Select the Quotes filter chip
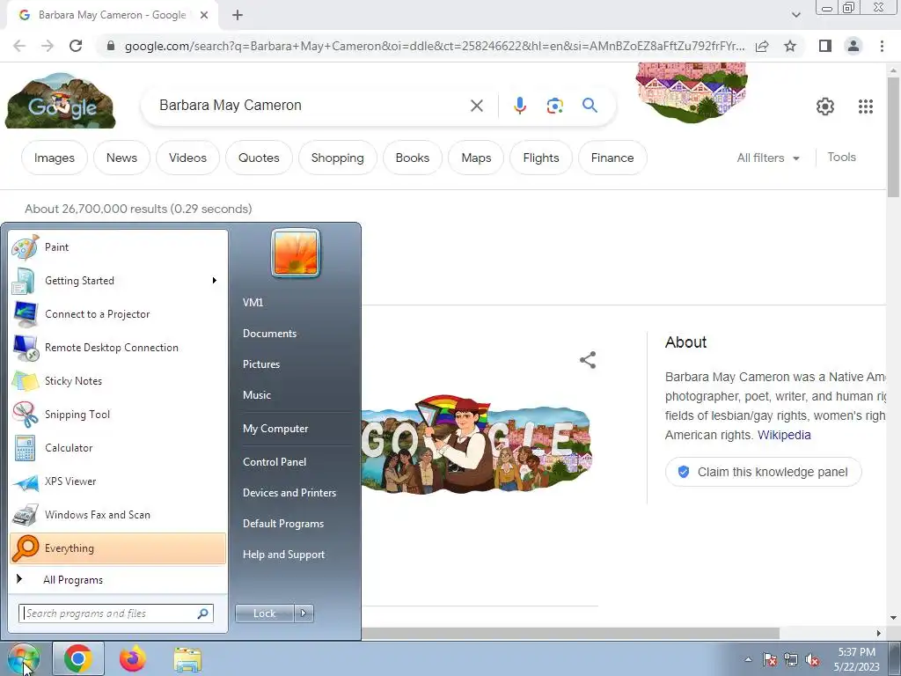 (x=259, y=158)
